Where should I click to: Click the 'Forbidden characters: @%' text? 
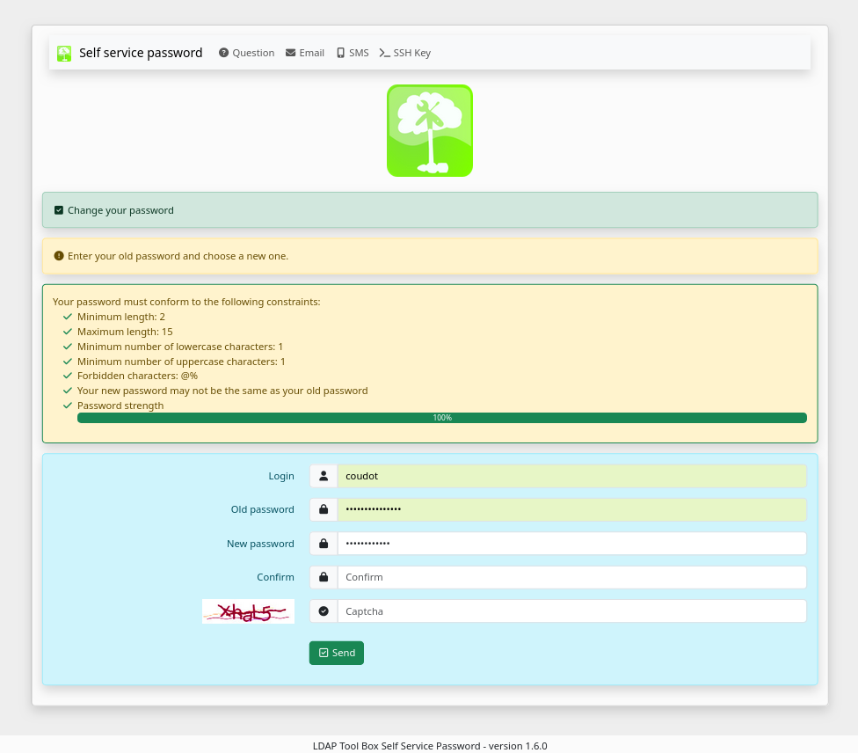[137, 376]
